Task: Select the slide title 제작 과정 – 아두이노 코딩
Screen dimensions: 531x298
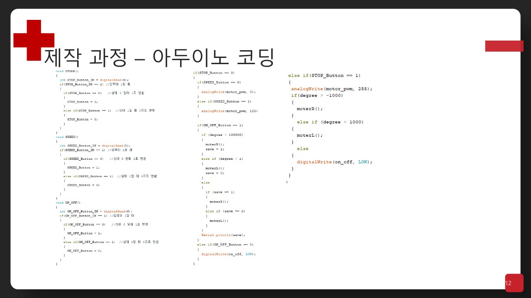Action: pos(159,58)
